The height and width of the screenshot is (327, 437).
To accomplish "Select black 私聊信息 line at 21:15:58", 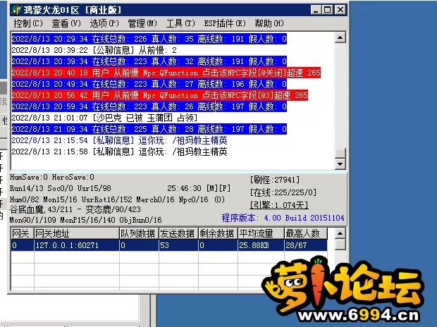I will point(119,152).
